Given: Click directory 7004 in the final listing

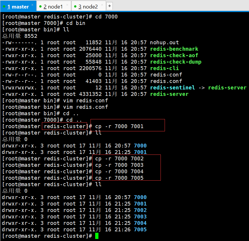Looking at the screenshot, I should coord(140,223).
